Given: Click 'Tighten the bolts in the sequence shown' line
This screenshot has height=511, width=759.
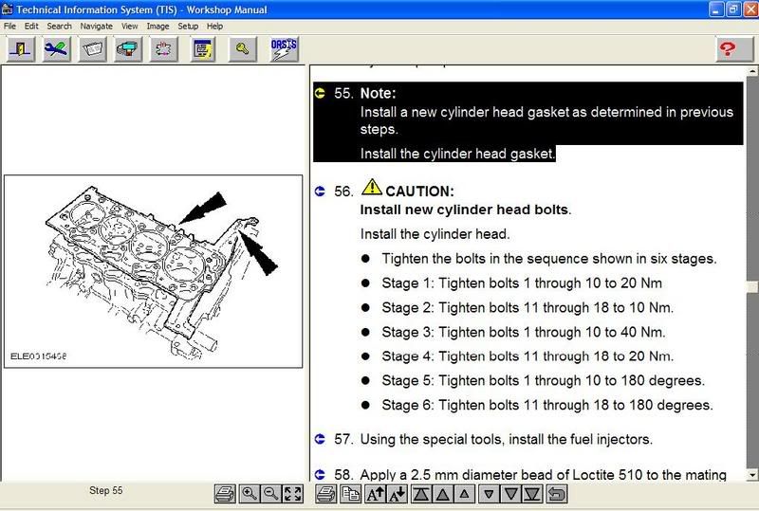Looking at the screenshot, I should click(549, 259).
